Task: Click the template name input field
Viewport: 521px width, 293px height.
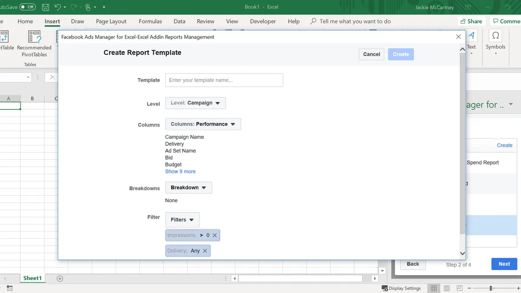Action: [x=224, y=80]
